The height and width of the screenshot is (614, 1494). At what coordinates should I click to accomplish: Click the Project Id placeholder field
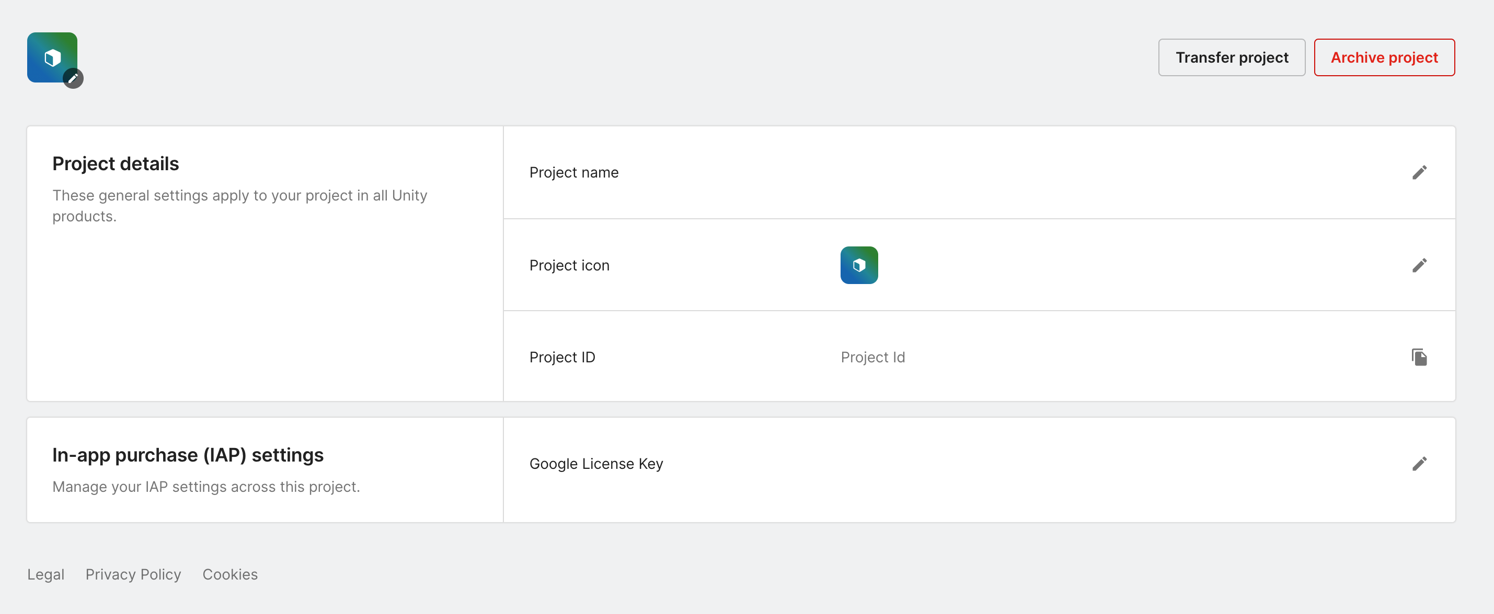pos(872,357)
